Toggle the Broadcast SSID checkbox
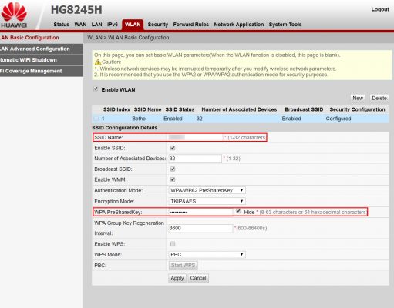The image size is (394, 308). tap(173, 169)
